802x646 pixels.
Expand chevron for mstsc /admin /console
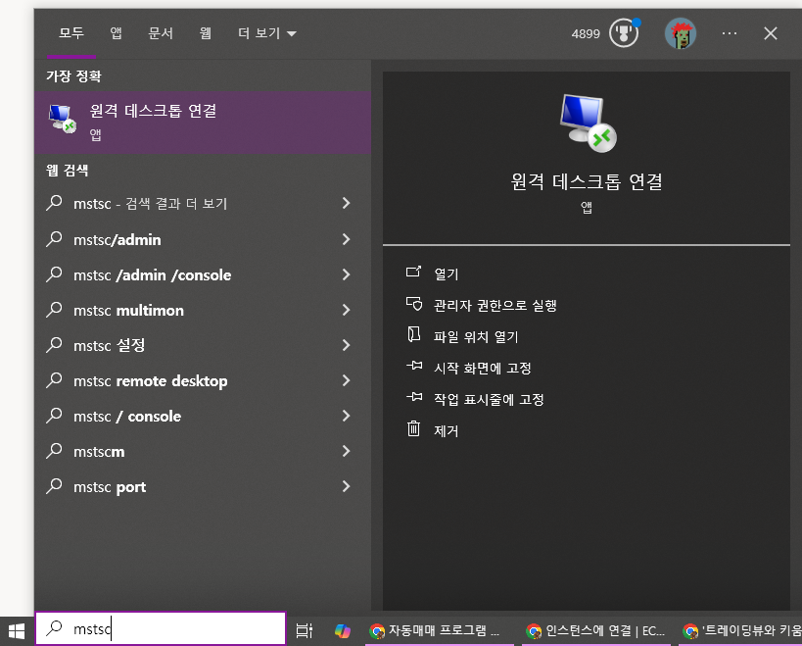coord(347,274)
